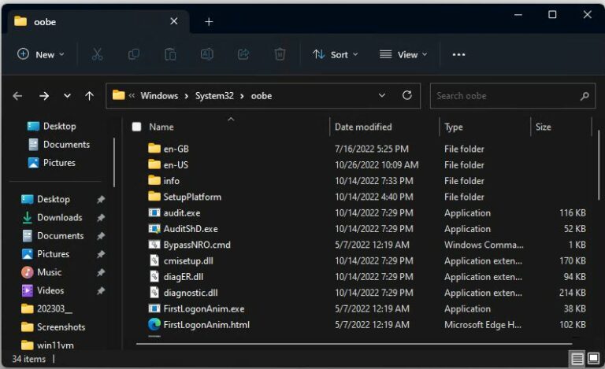Navigate to System32 in breadcrumb path
605x369 pixels.
click(213, 96)
